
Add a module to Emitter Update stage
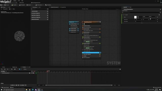click(100, 32)
